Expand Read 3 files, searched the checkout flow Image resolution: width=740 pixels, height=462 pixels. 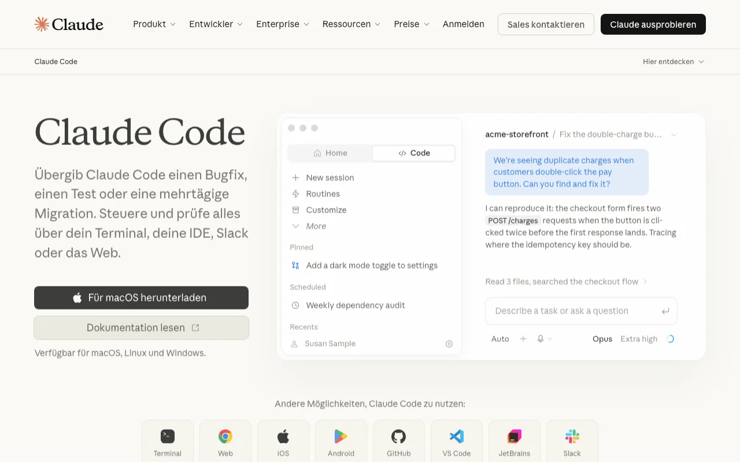(x=567, y=282)
